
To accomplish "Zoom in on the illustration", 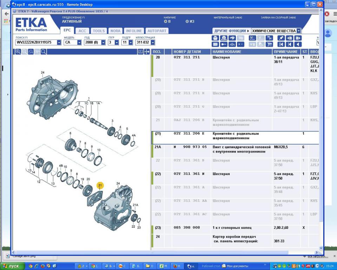I will coord(18,52).
